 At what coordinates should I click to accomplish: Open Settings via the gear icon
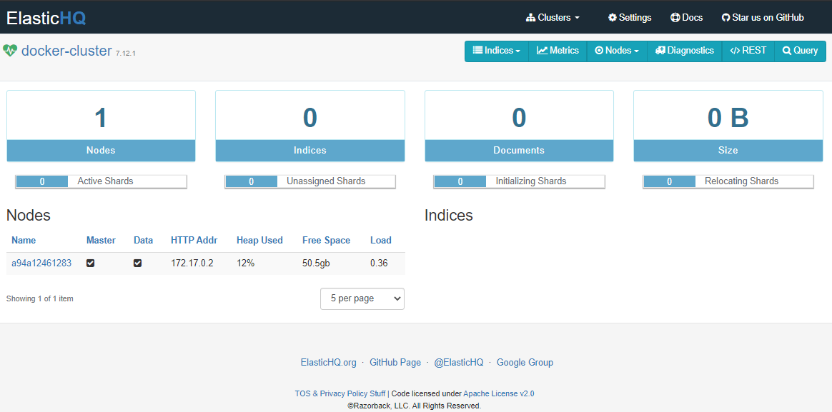click(613, 17)
